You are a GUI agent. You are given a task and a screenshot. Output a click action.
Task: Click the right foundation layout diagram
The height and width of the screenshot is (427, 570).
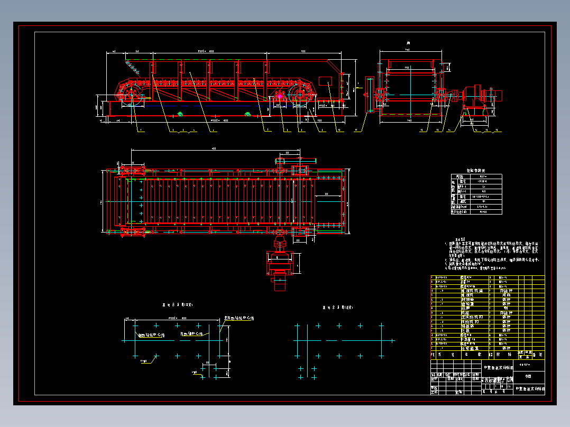click(344, 351)
